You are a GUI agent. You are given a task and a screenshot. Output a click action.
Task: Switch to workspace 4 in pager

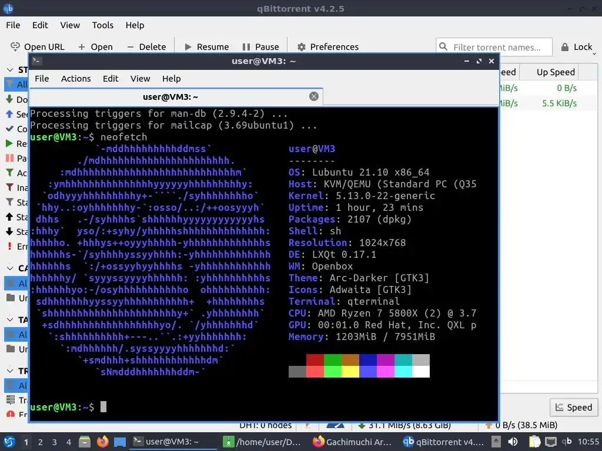[x=68, y=442]
